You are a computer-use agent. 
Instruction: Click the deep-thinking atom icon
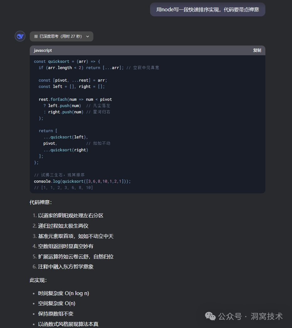point(36,36)
